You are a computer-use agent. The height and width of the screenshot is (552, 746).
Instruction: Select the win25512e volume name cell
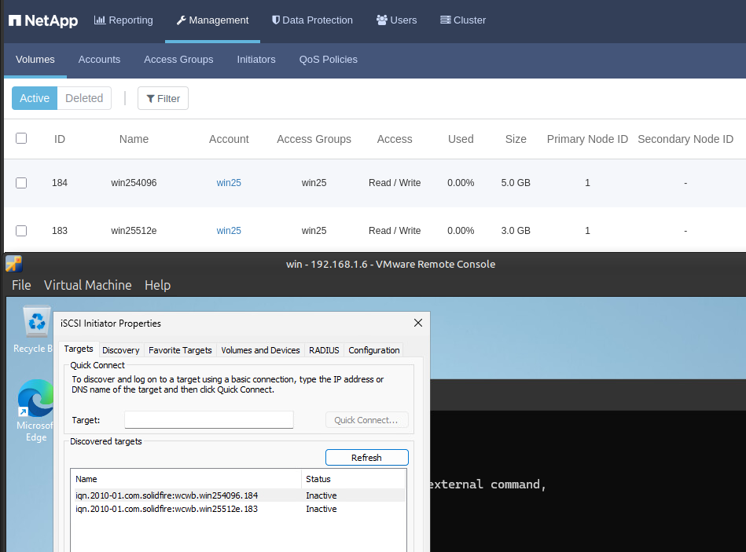[x=134, y=231]
